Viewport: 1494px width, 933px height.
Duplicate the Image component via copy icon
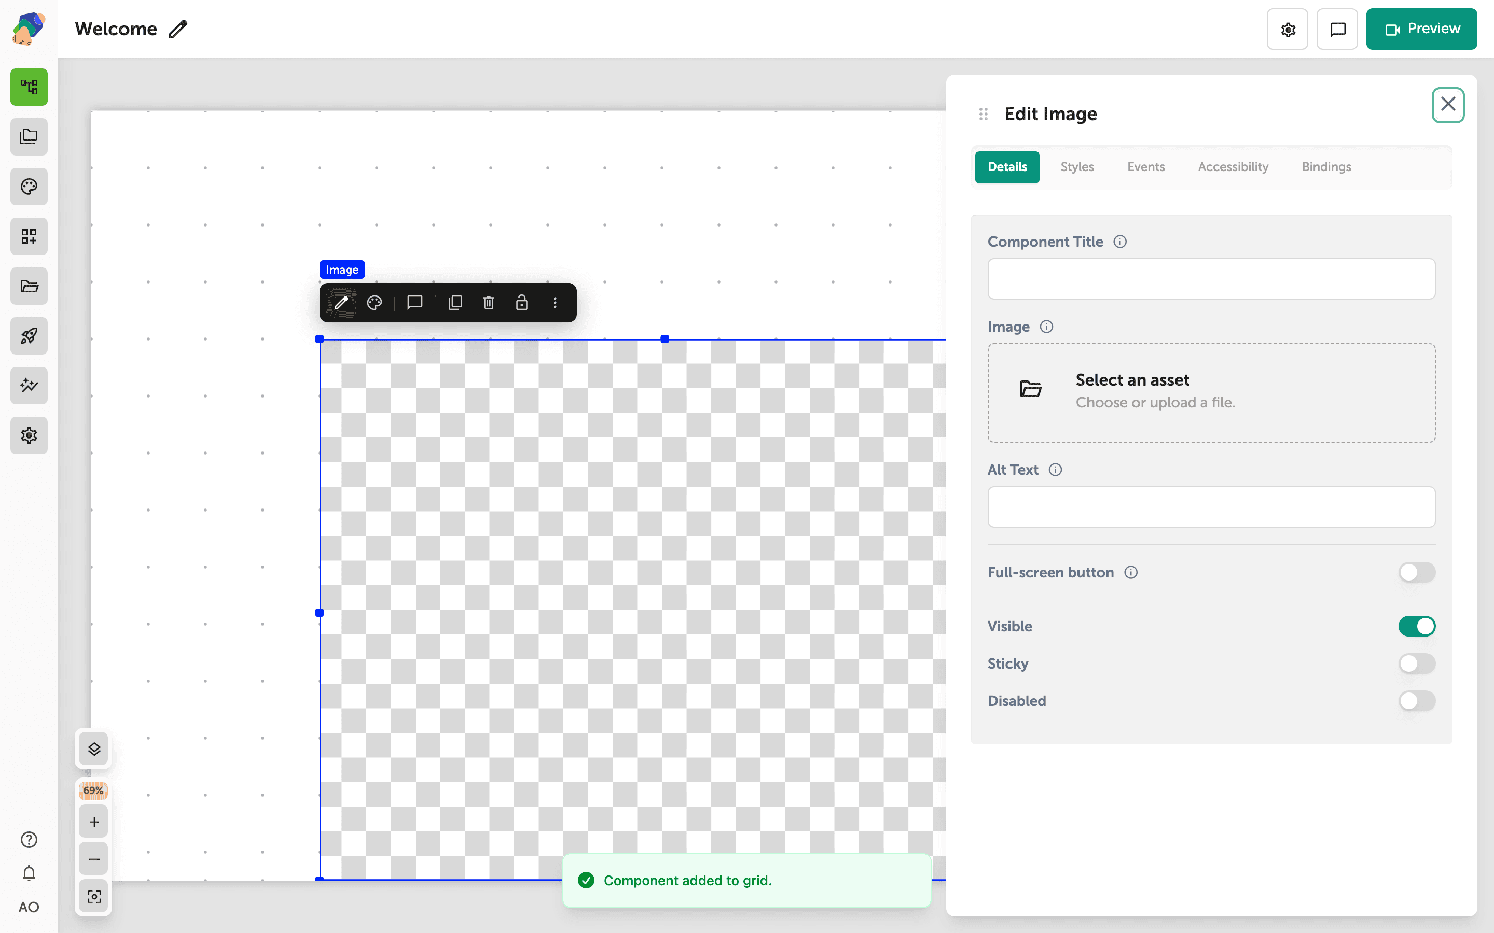455,302
